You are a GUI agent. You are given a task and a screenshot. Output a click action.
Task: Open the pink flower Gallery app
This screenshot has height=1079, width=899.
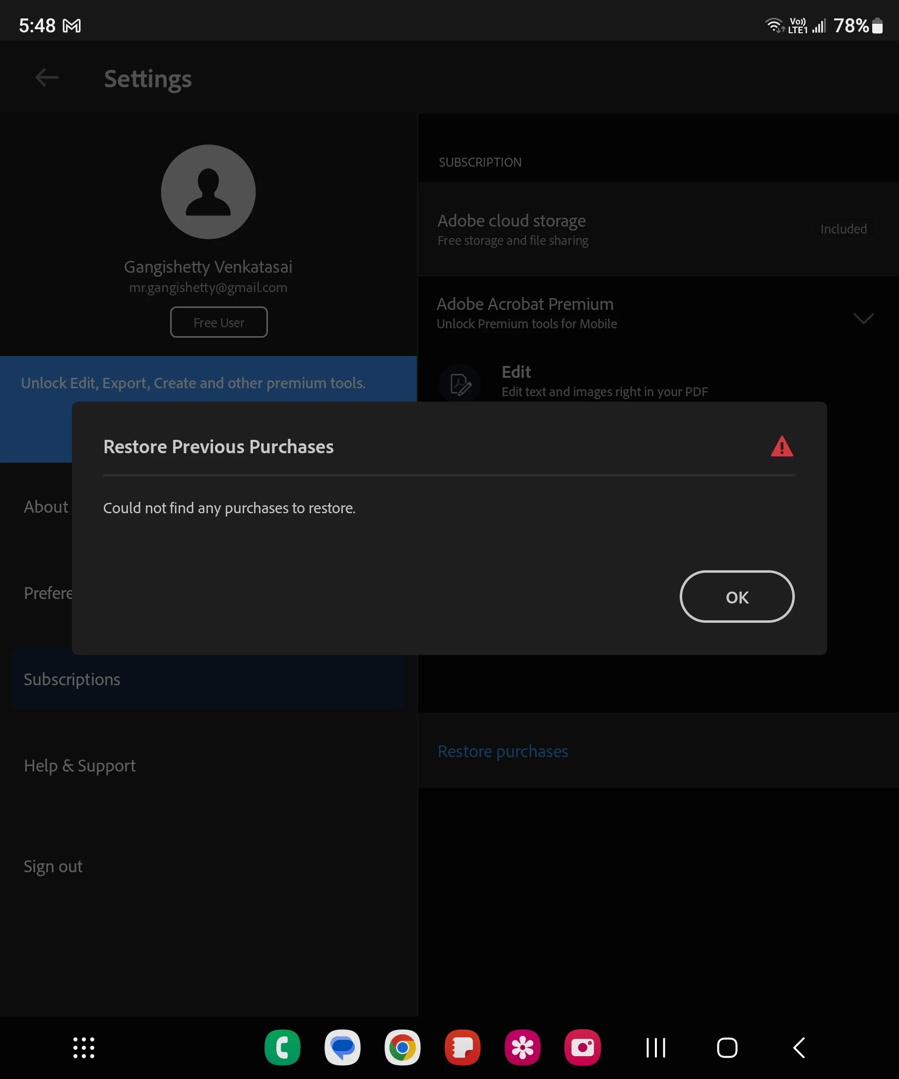(523, 1048)
